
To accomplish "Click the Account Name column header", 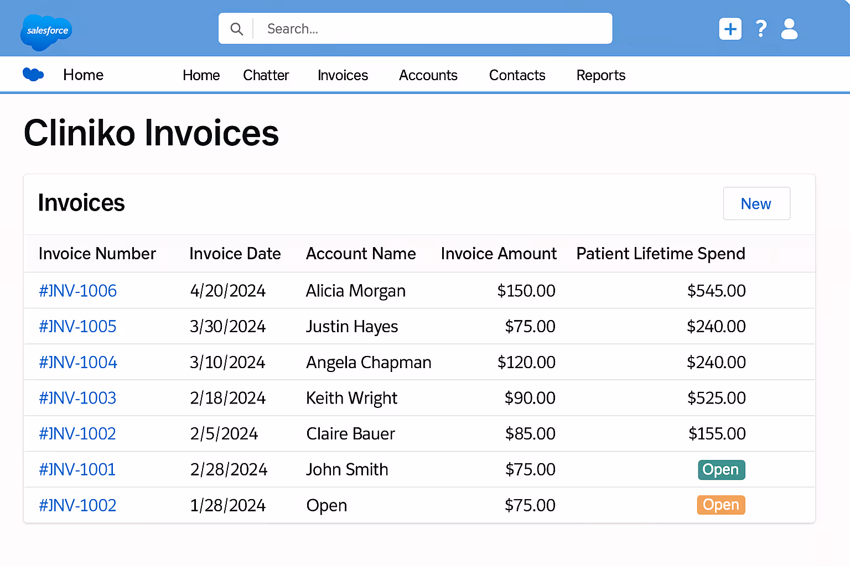I will 361,253.
